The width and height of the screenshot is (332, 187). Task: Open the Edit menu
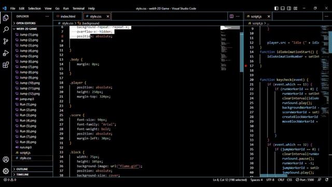coord(22,8)
